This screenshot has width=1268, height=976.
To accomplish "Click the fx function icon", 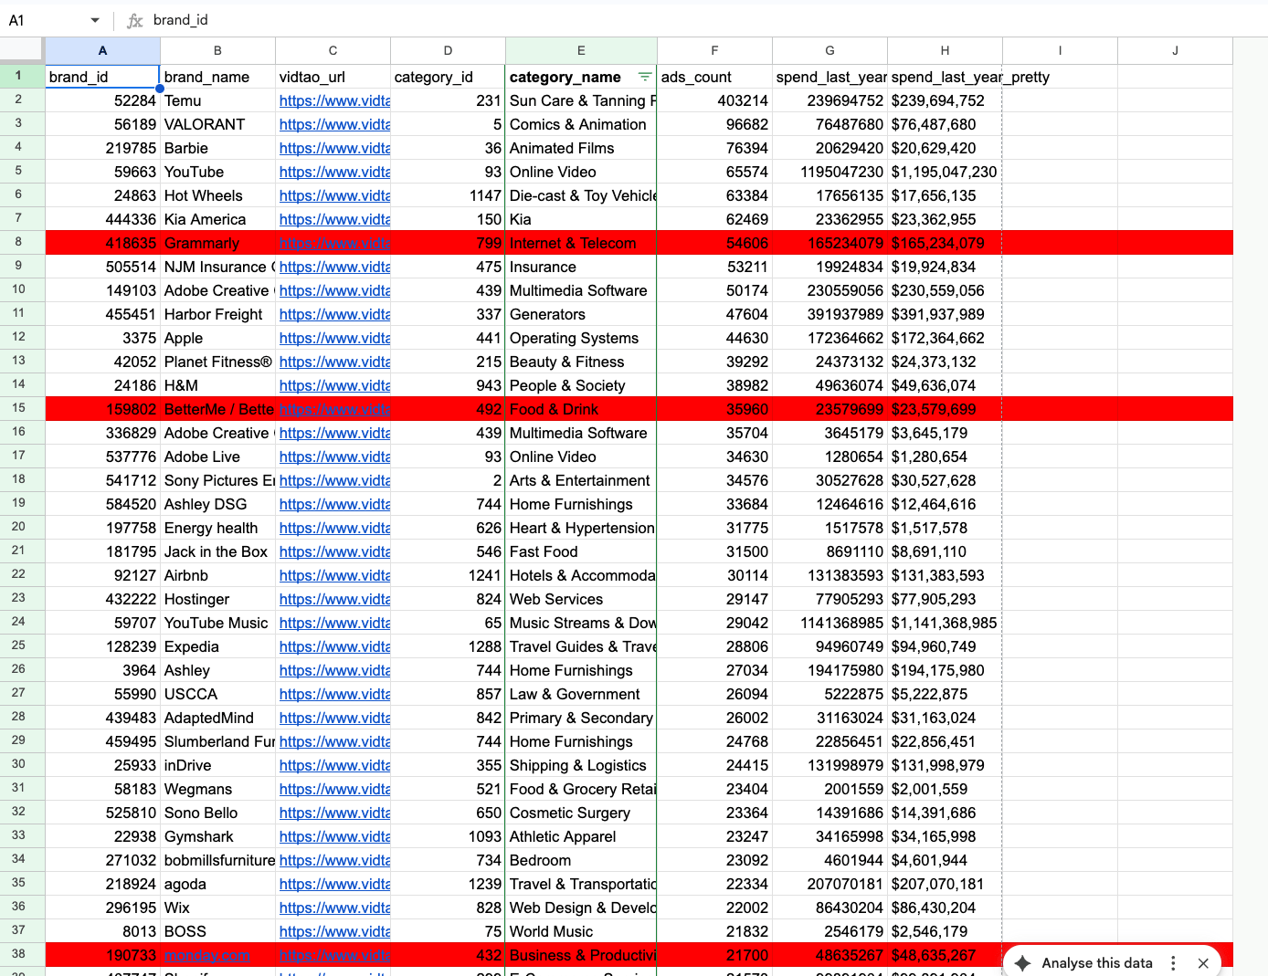I will point(134,20).
